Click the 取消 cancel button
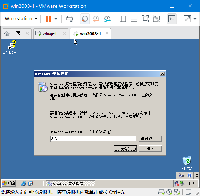Screen dimensions: 200x196 [150, 149]
